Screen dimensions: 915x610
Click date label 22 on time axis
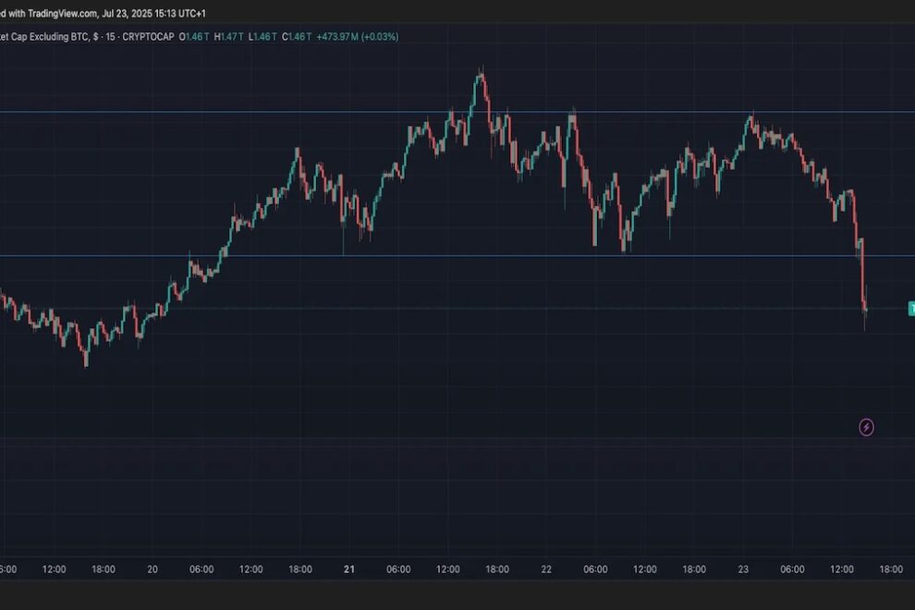tap(546, 570)
